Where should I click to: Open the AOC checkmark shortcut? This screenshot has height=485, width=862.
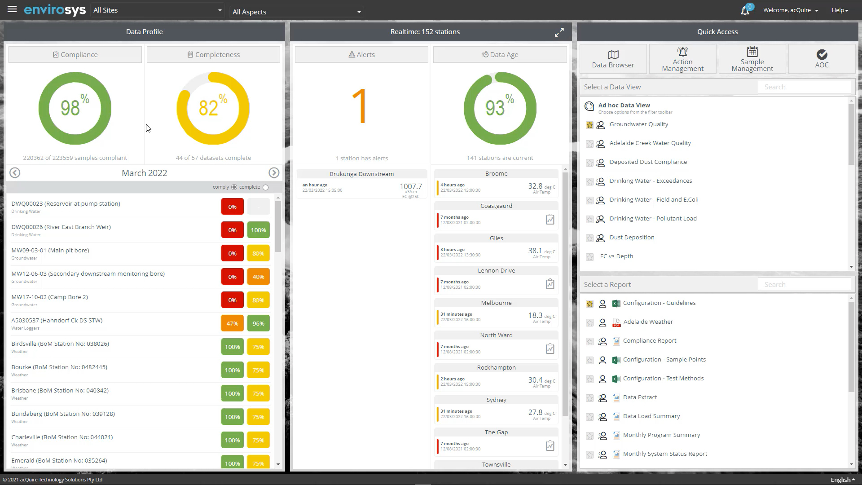click(x=822, y=59)
